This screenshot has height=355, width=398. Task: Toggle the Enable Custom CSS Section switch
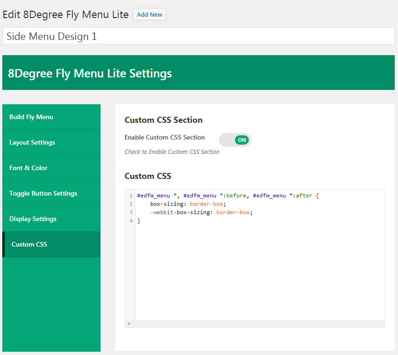pos(235,140)
